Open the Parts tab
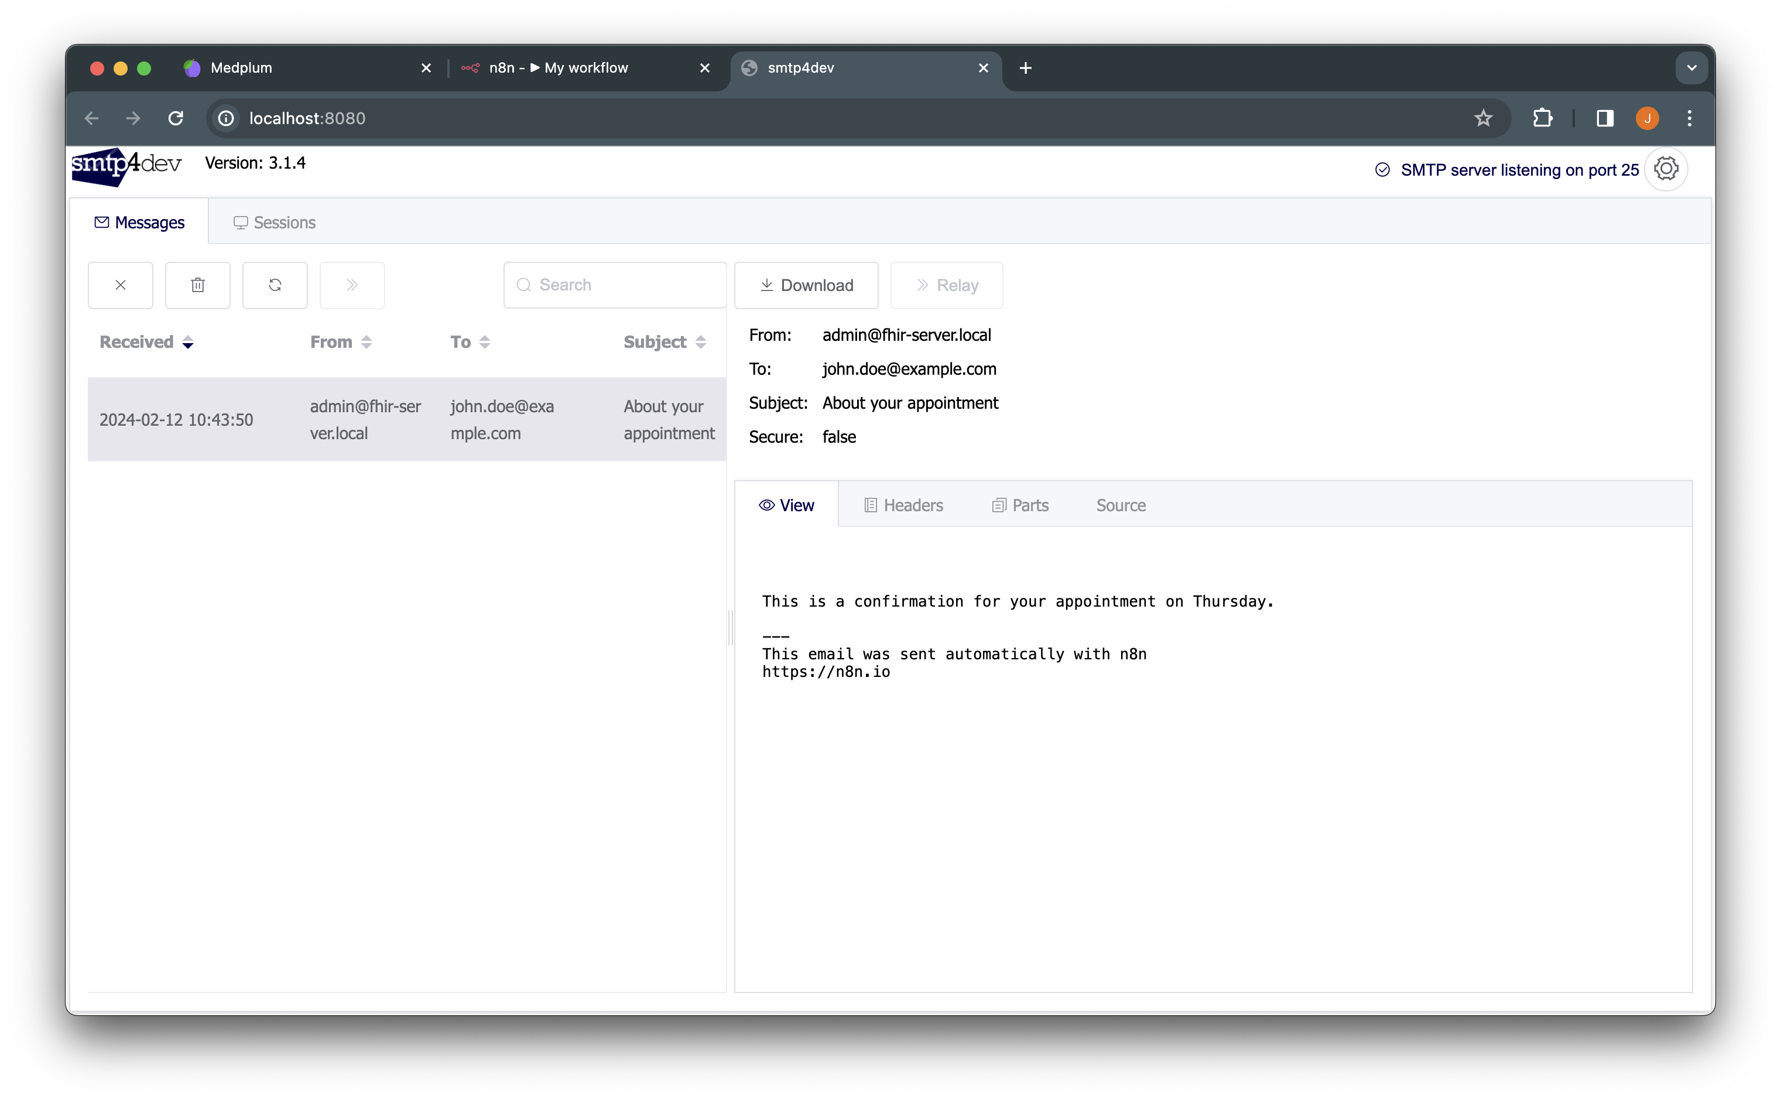The width and height of the screenshot is (1781, 1102). [x=1020, y=505]
